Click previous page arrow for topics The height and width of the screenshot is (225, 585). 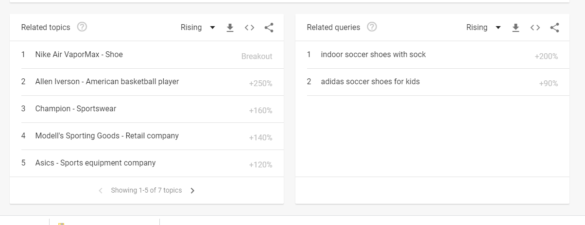[101, 191]
